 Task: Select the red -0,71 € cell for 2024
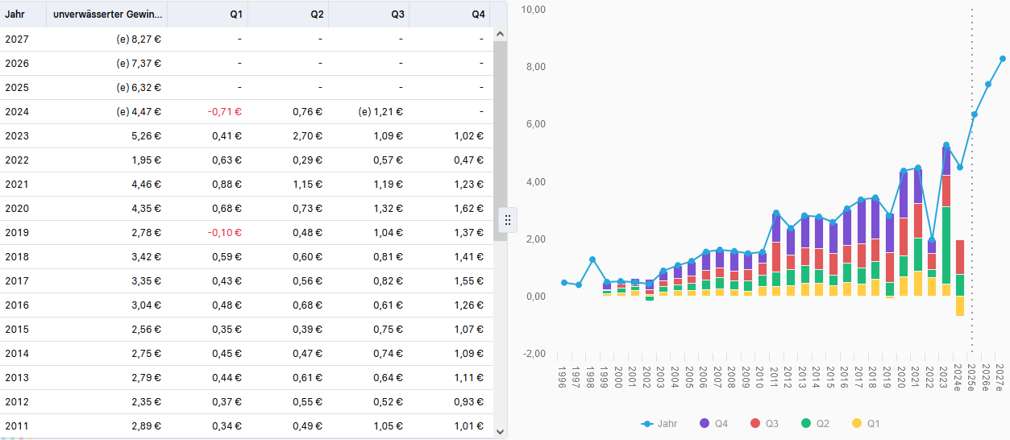(227, 112)
